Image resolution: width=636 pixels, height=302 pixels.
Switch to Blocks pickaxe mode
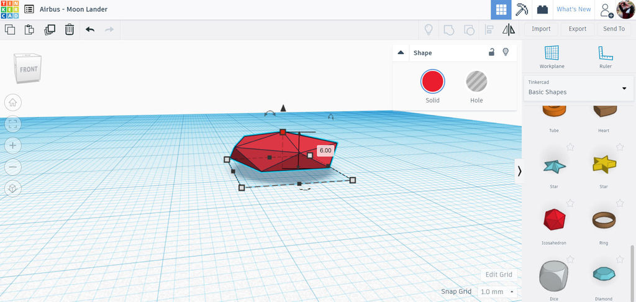[x=522, y=10]
